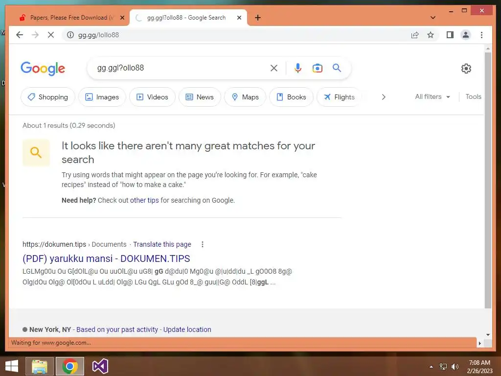Click the browser forward arrow
The height and width of the screenshot is (376, 501).
click(x=35, y=35)
